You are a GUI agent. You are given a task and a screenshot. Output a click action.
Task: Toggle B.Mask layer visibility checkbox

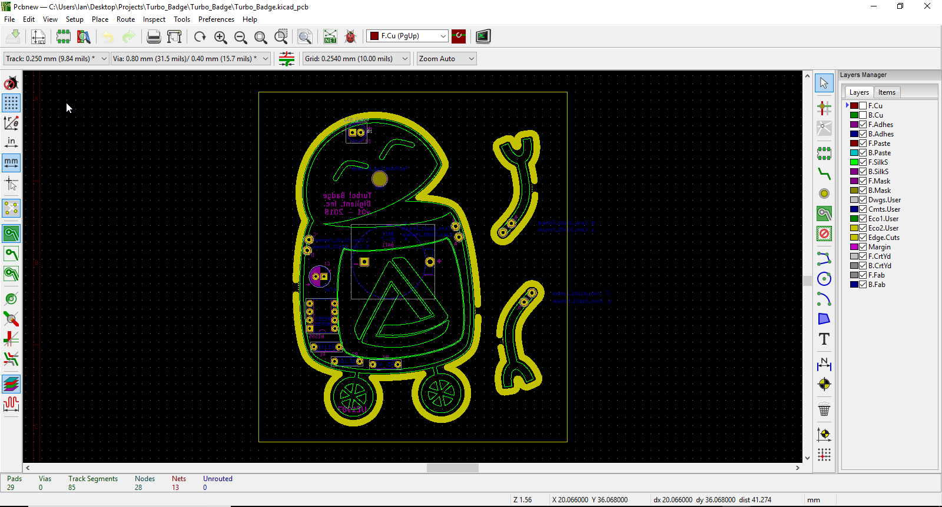tap(863, 191)
